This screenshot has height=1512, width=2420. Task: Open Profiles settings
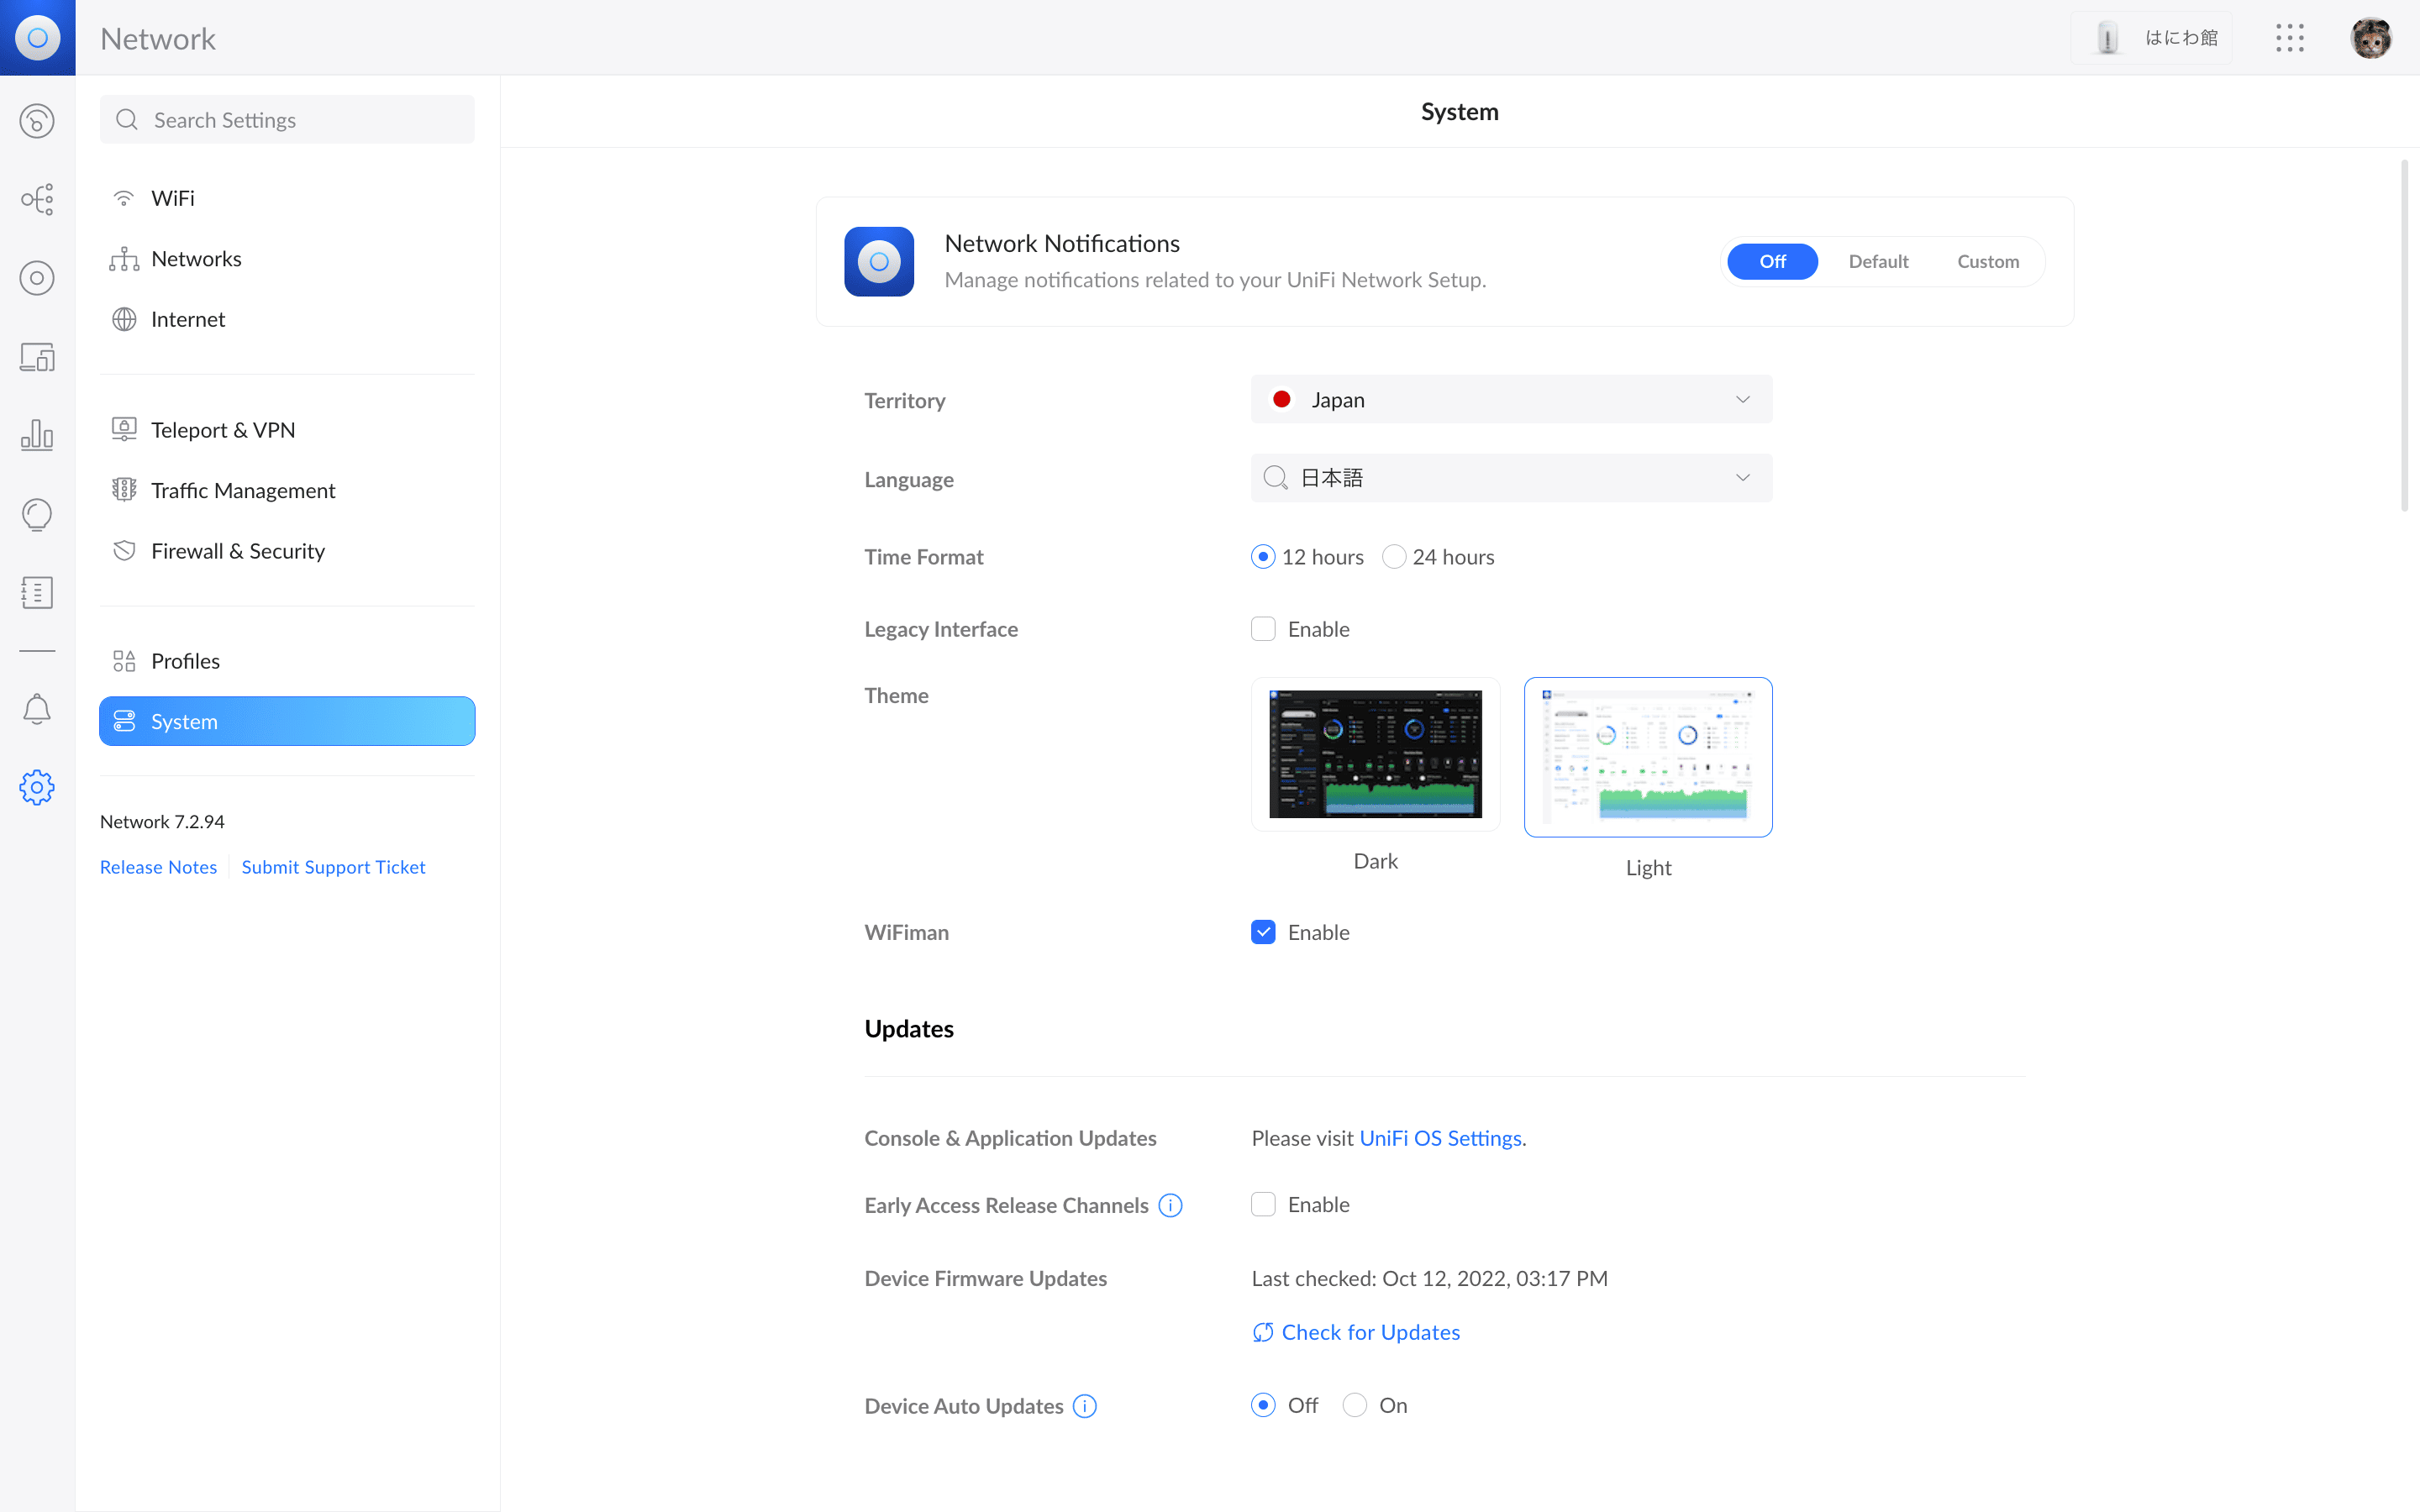(x=287, y=661)
